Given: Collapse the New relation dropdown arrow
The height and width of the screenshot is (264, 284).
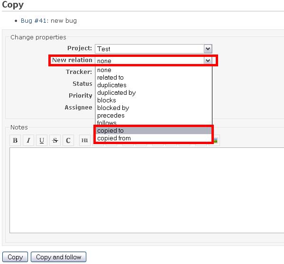Looking at the screenshot, I should coord(208,61).
